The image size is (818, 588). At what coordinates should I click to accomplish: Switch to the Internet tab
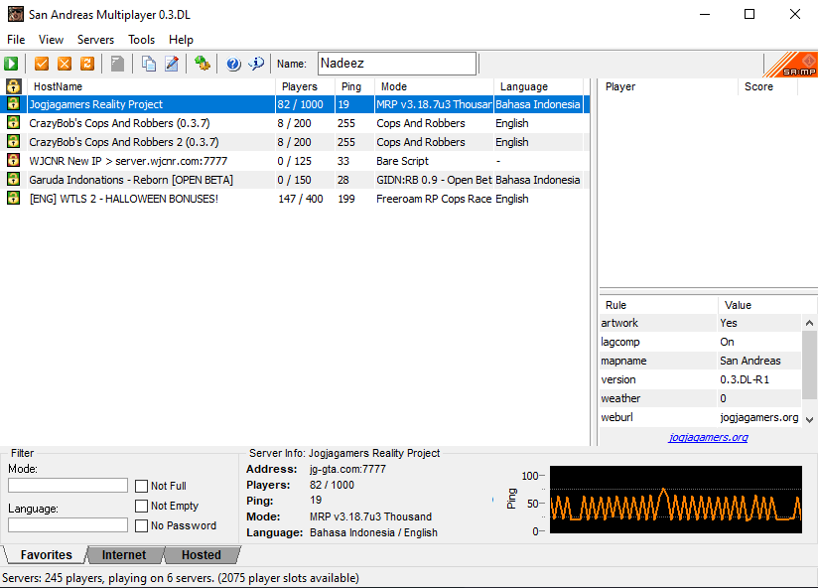(124, 554)
